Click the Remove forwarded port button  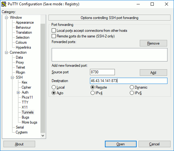coord(153,43)
